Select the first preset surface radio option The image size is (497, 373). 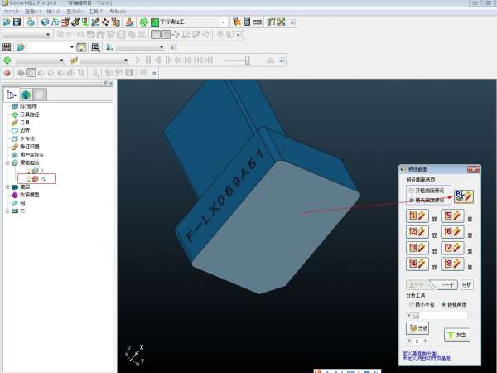(411, 191)
